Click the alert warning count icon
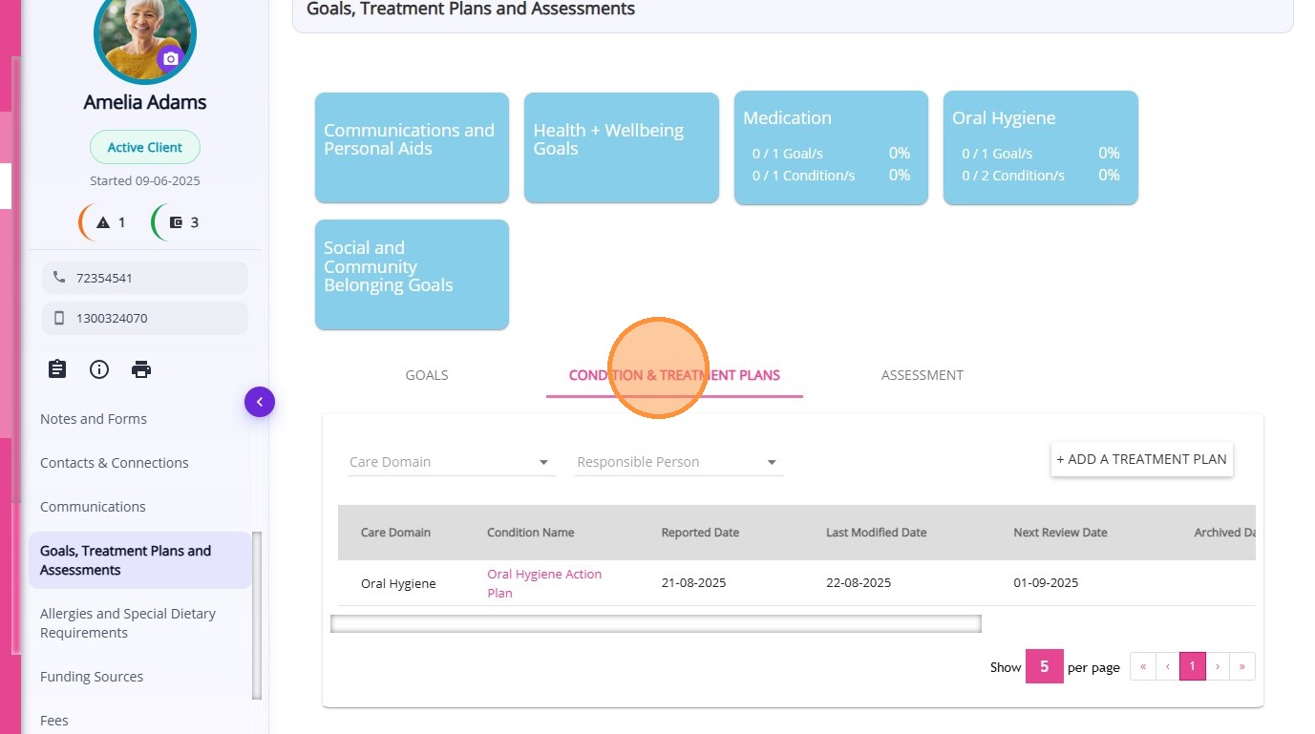Screen dimensions: 1315x734 click(x=103, y=222)
